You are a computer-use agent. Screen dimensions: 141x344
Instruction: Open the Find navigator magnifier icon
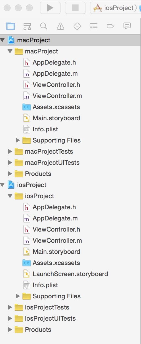click(44, 26)
